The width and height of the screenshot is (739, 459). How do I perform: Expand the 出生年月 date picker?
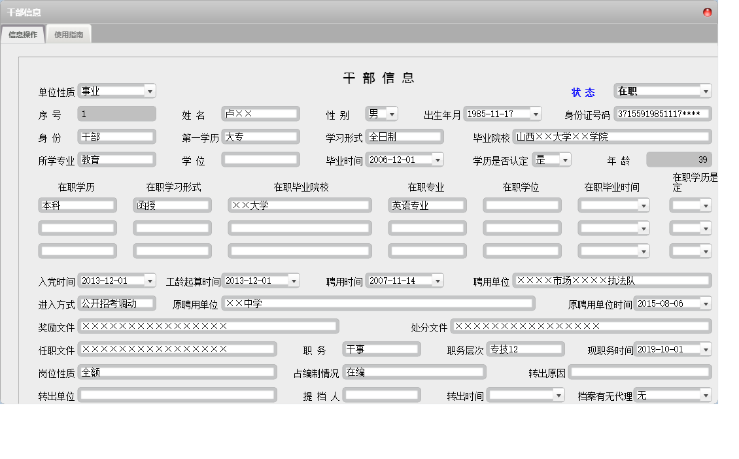coord(536,114)
